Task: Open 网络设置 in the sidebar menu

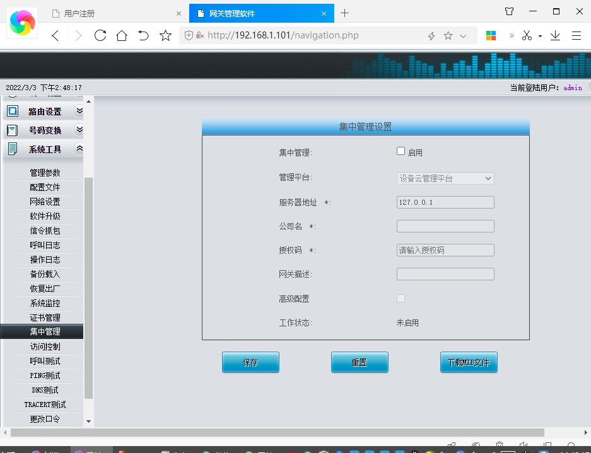Action: point(45,202)
